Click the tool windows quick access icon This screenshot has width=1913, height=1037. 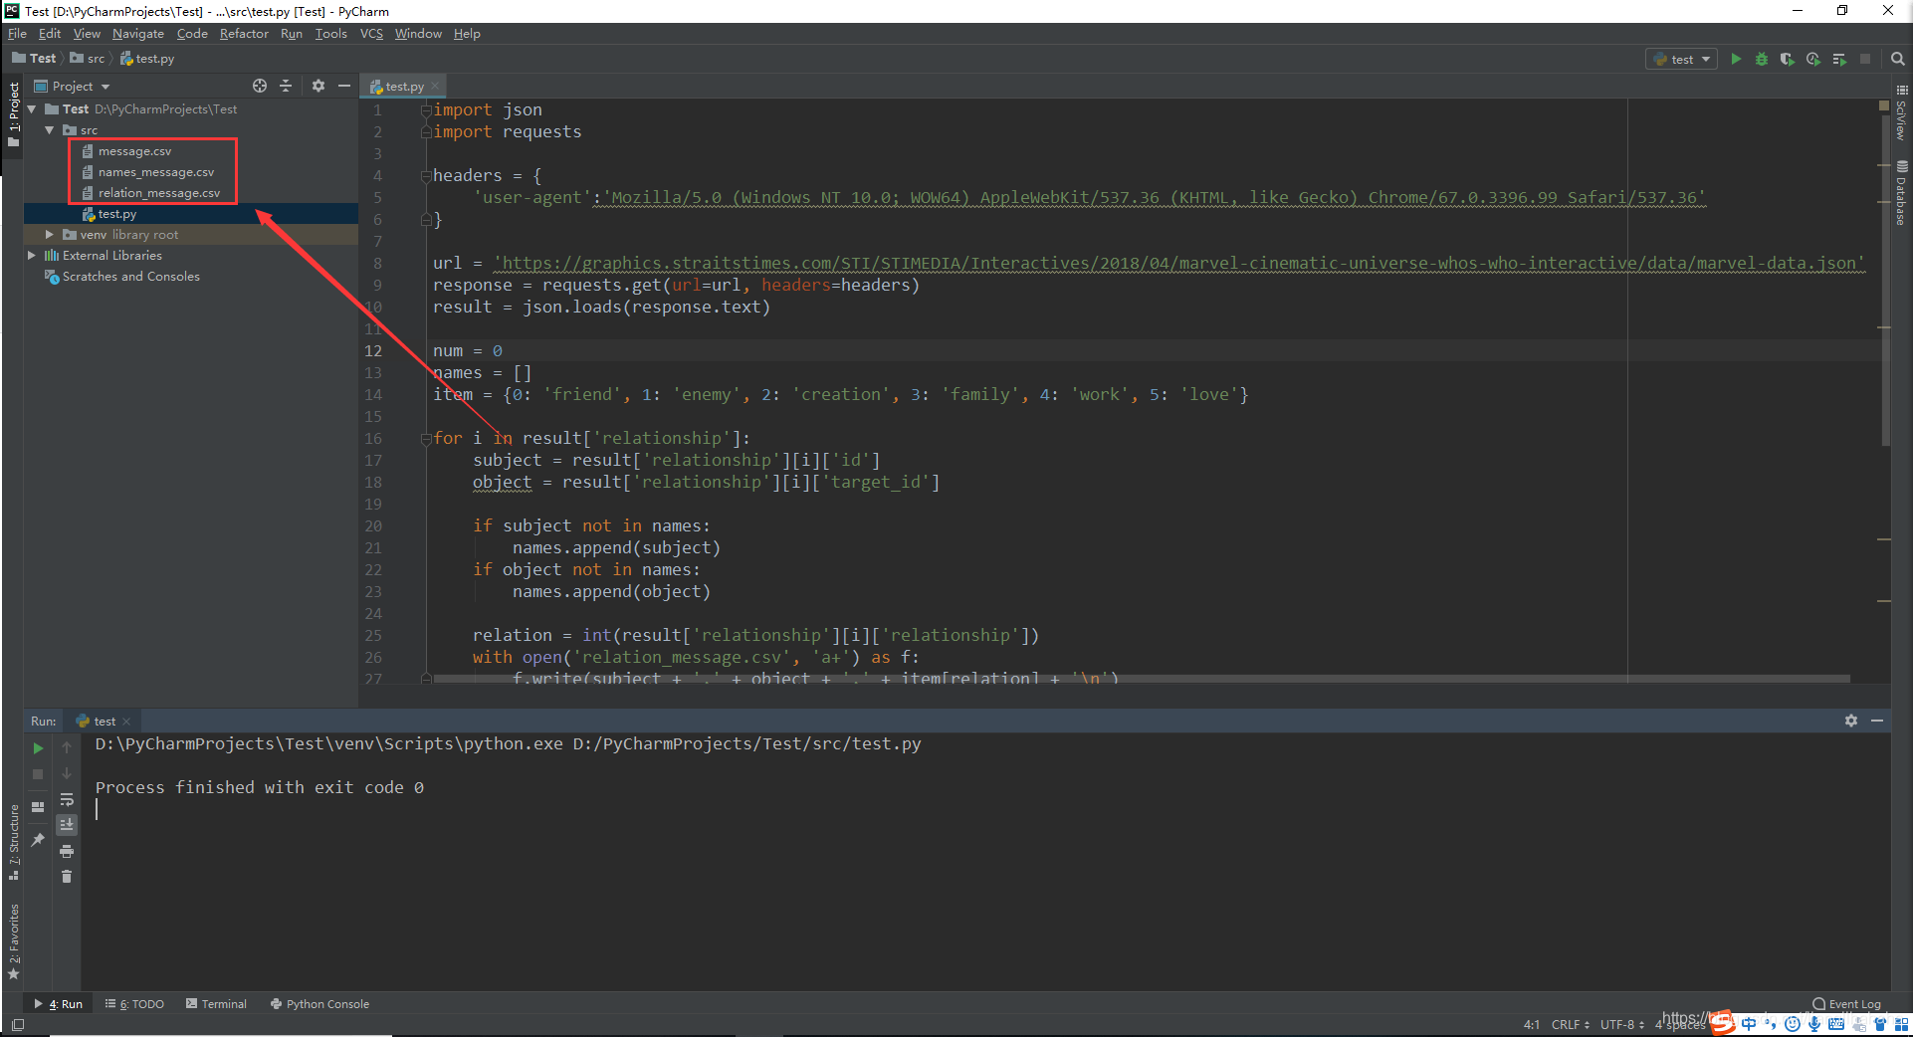(x=18, y=1024)
